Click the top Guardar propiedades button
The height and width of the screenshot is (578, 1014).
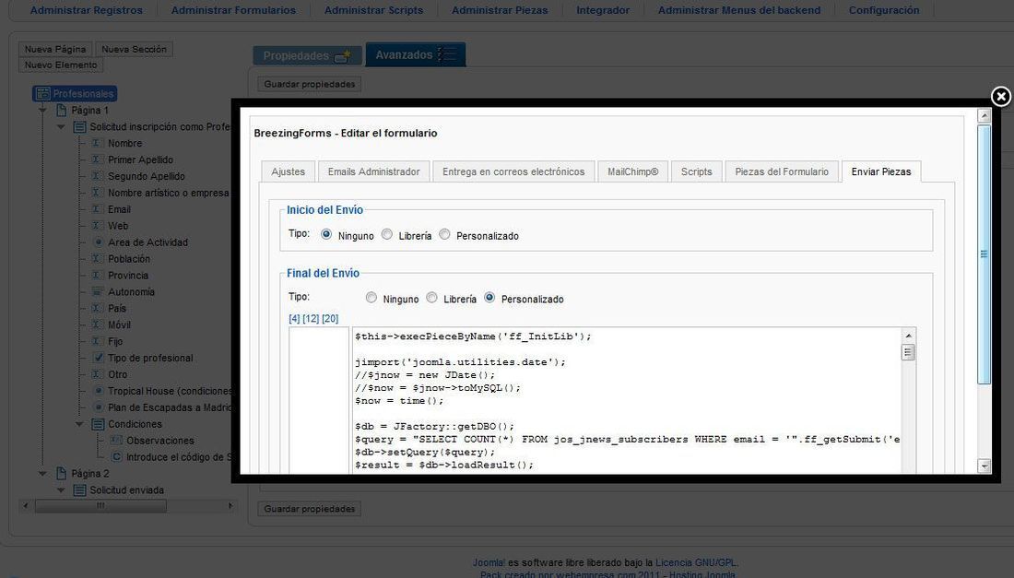coord(310,84)
